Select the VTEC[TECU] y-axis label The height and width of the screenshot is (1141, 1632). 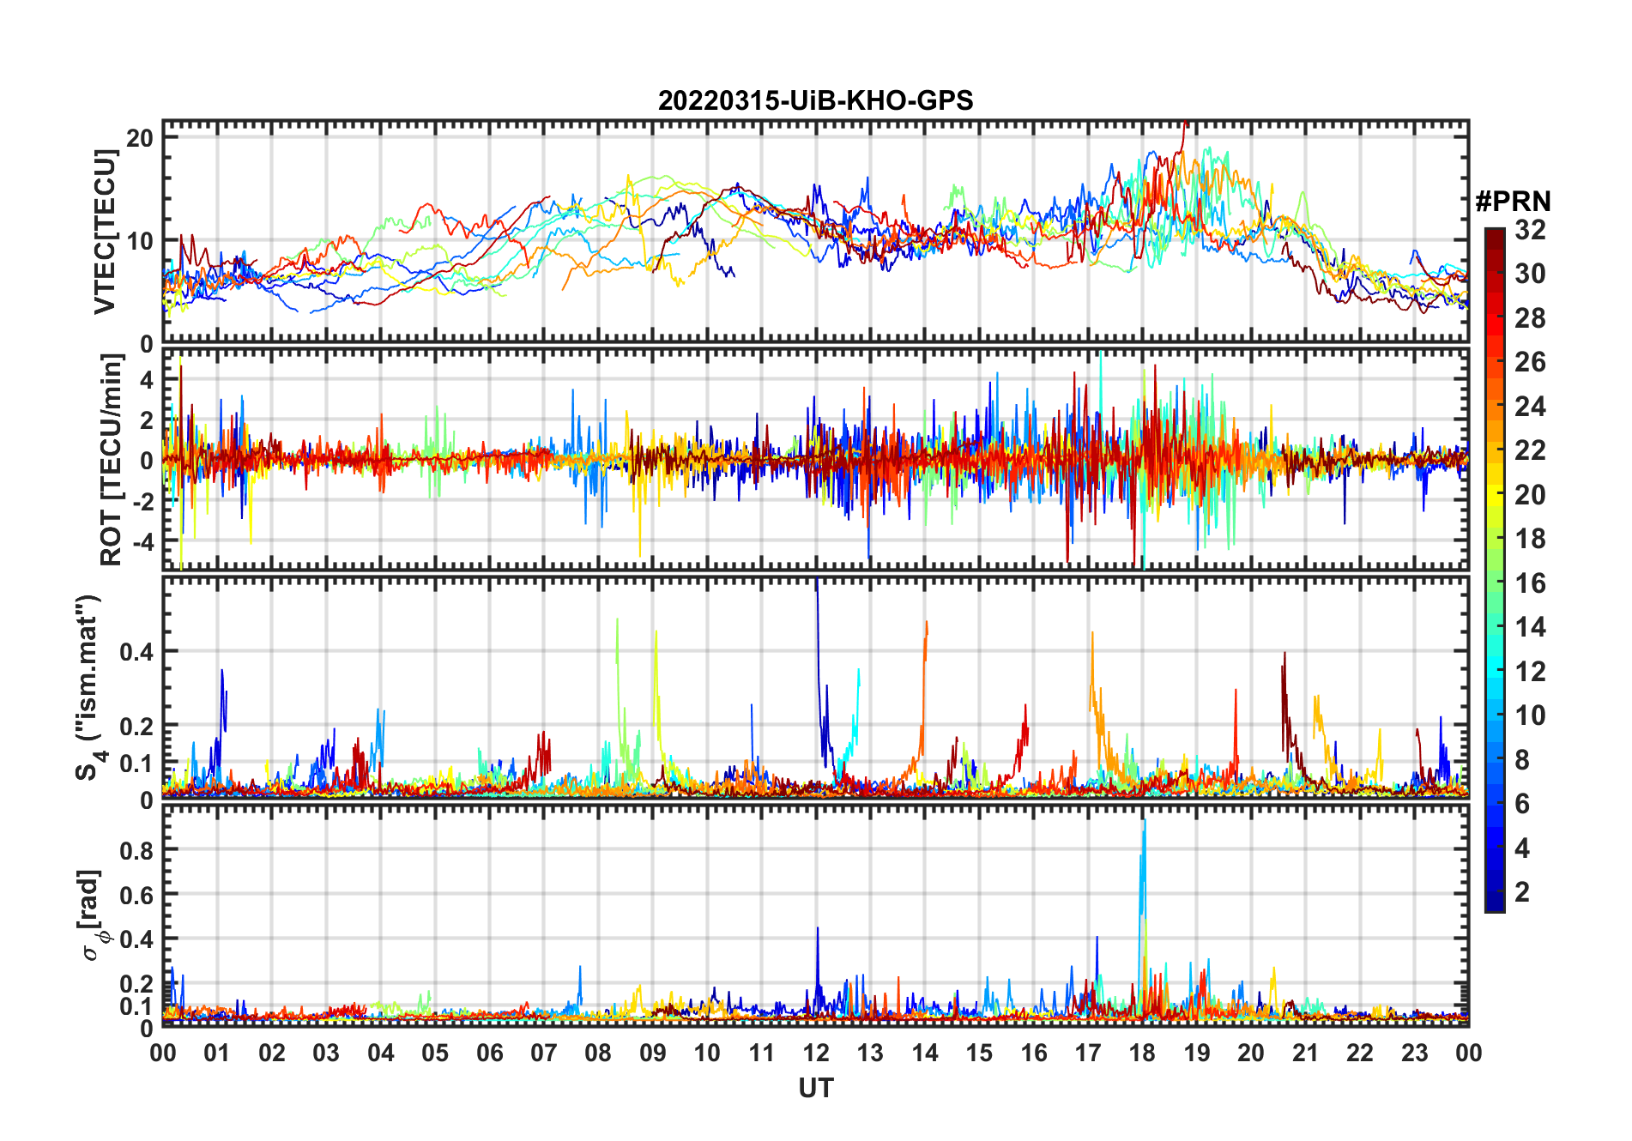pos(105,232)
